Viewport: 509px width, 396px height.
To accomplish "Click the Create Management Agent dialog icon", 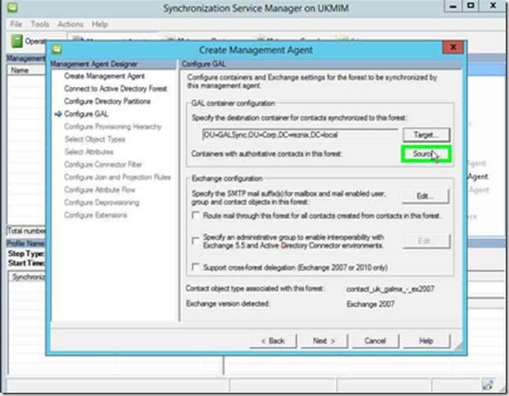I will (x=57, y=49).
